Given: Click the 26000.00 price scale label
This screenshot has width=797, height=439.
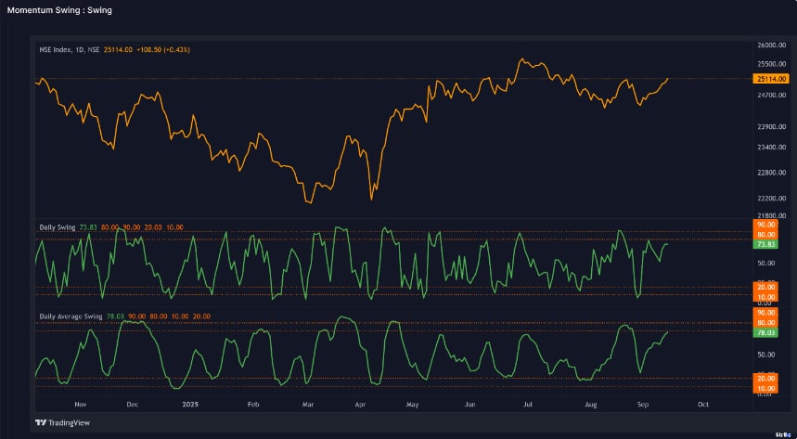Looking at the screenshot, I should point(770,45).
